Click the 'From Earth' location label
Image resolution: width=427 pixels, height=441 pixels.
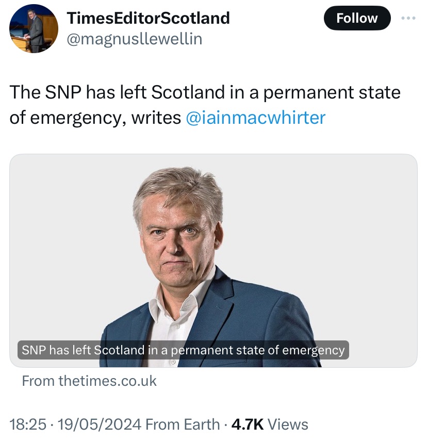click(183, 424)
